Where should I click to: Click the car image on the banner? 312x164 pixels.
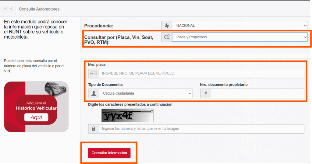click(x=55, y=89)
